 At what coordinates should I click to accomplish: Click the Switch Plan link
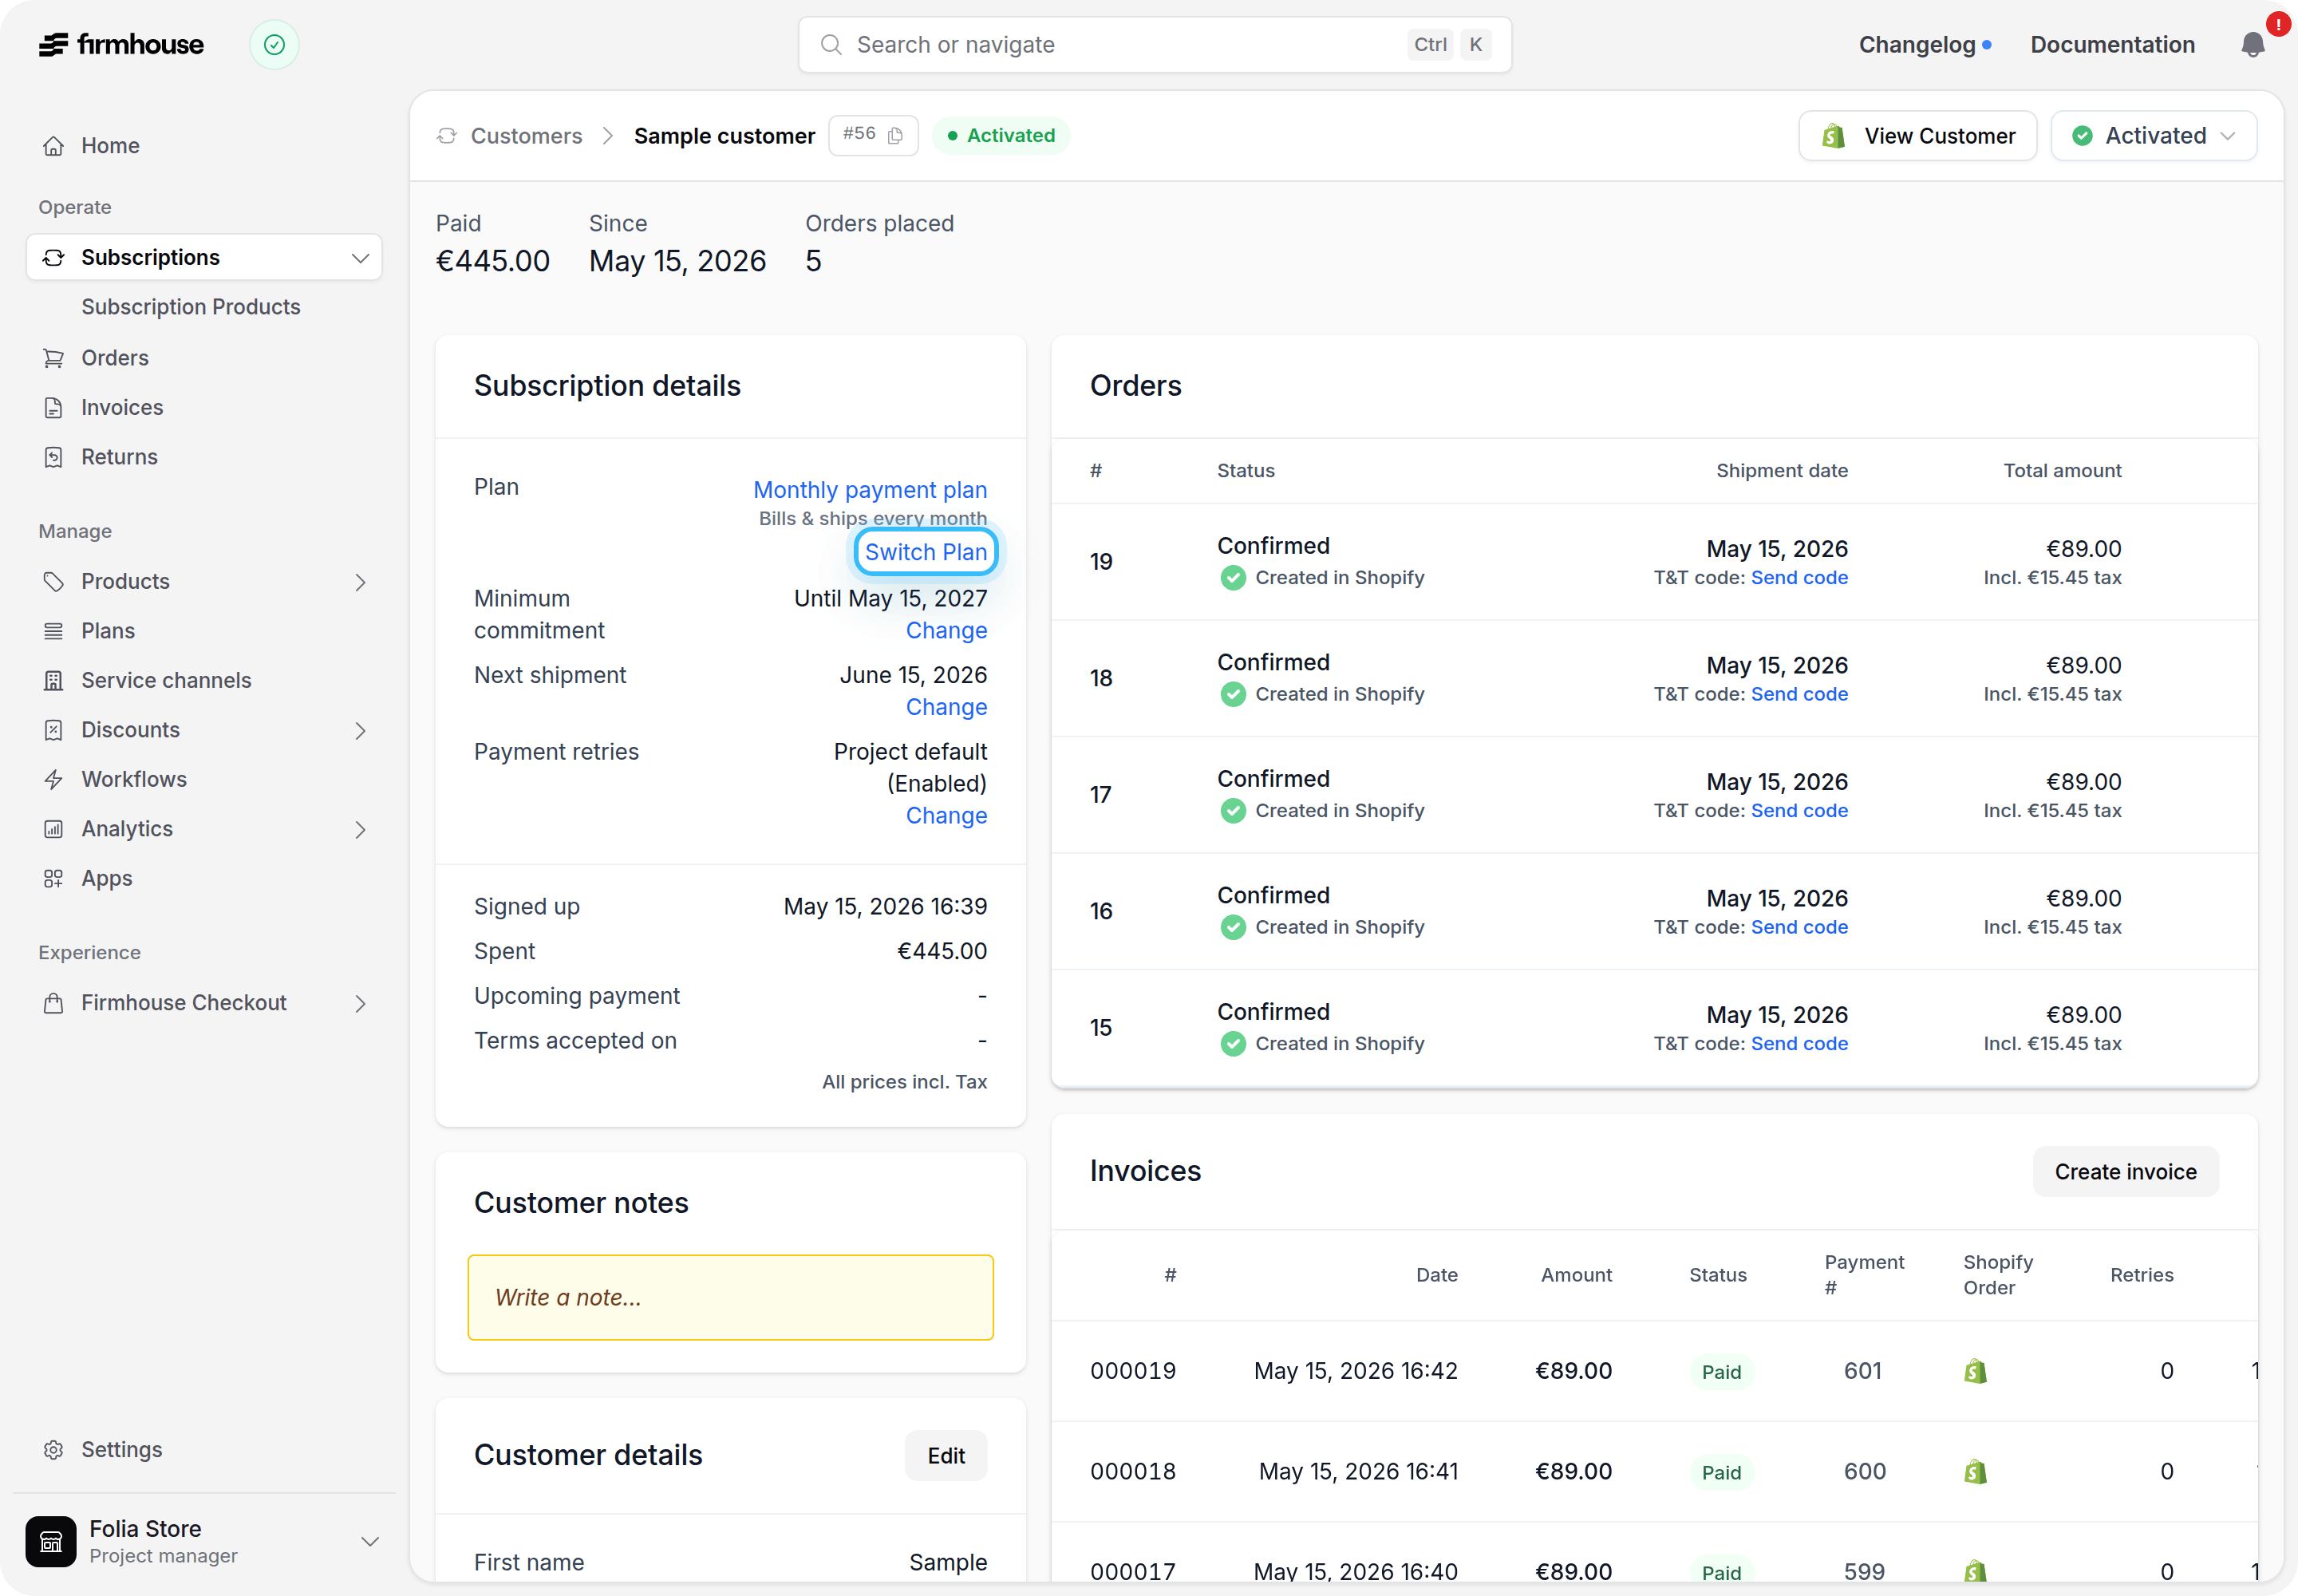[926, 552]
